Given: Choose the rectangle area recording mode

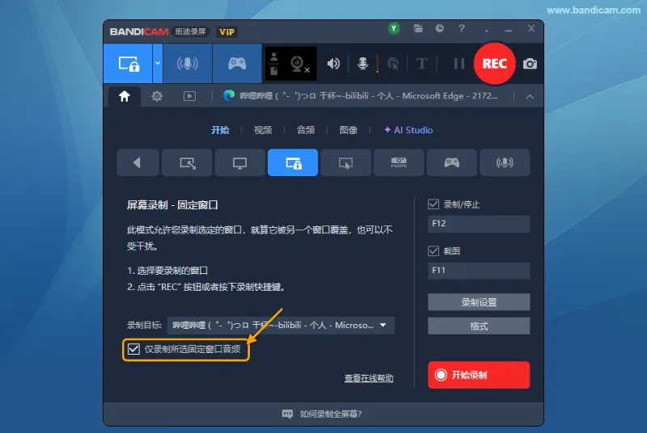Looking at the screenshot, I should (188, 162).
